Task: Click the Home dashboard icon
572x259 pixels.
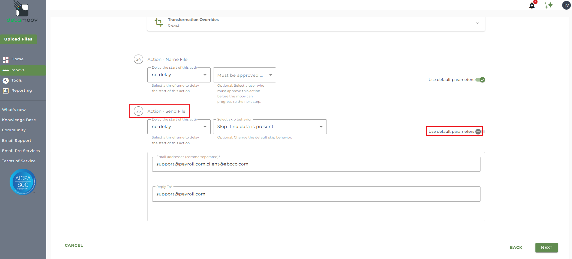Action: pyautogui.click(x=6, y=60)
